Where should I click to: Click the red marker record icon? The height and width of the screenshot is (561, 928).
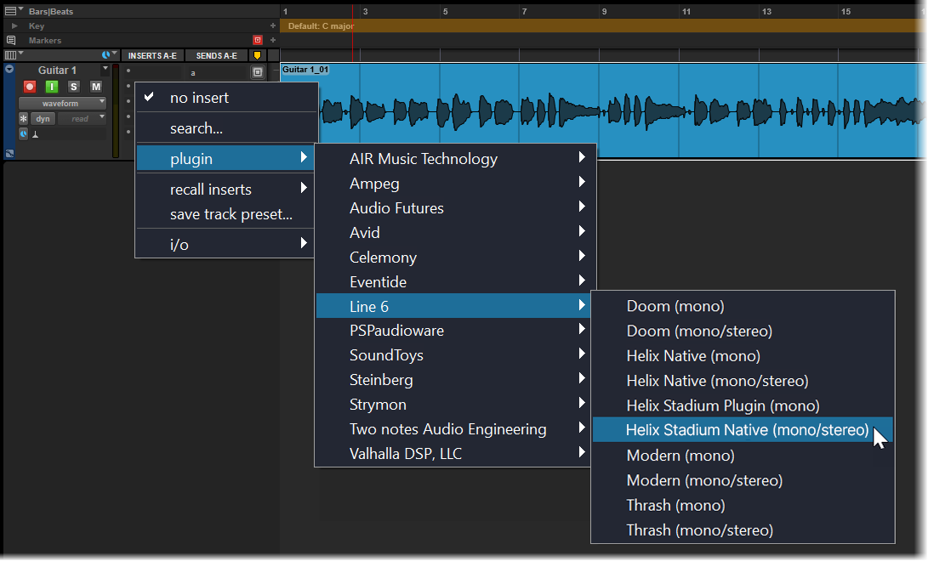pos(258,40)
